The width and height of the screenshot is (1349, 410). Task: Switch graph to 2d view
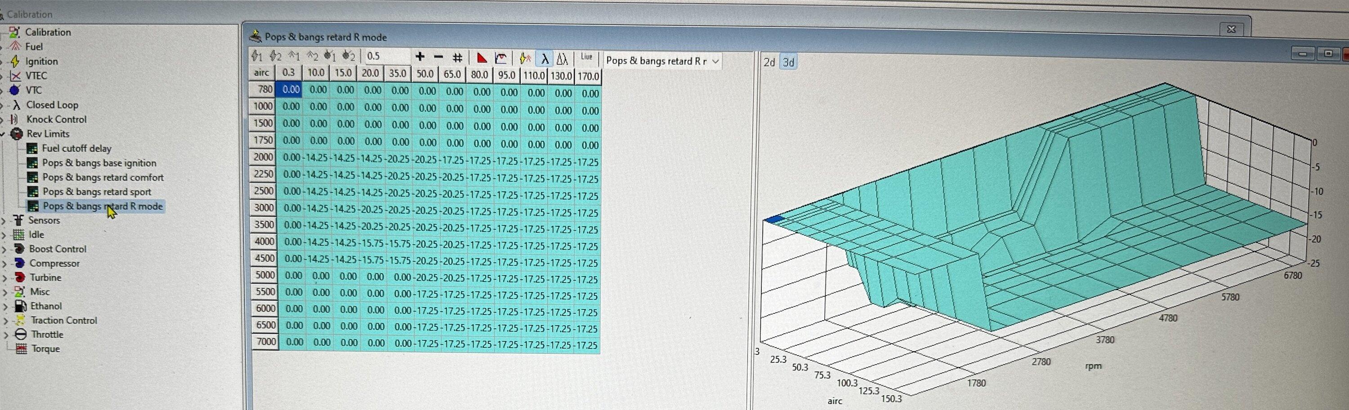click(769, 62)
